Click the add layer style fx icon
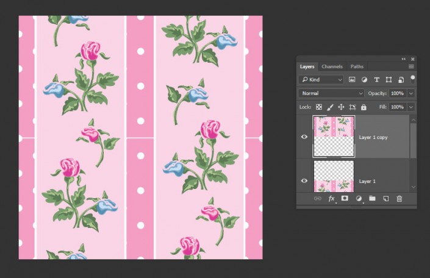Screen dimensions: 430x278 [x=332, y=199]
